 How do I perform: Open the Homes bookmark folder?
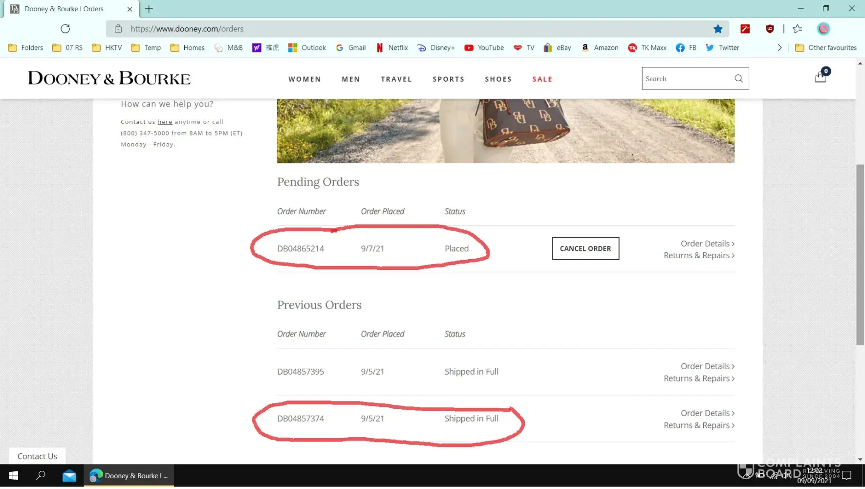pos(187,47)
